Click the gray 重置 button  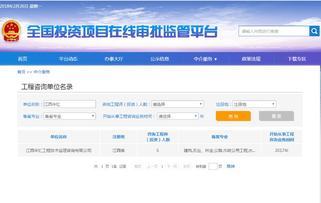pos(276,116)
